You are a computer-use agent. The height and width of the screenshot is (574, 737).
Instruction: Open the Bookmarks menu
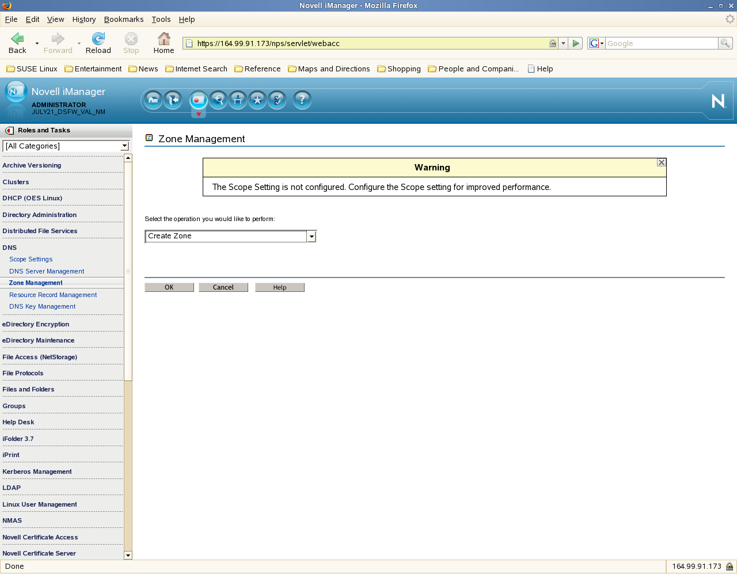(124, 19)
